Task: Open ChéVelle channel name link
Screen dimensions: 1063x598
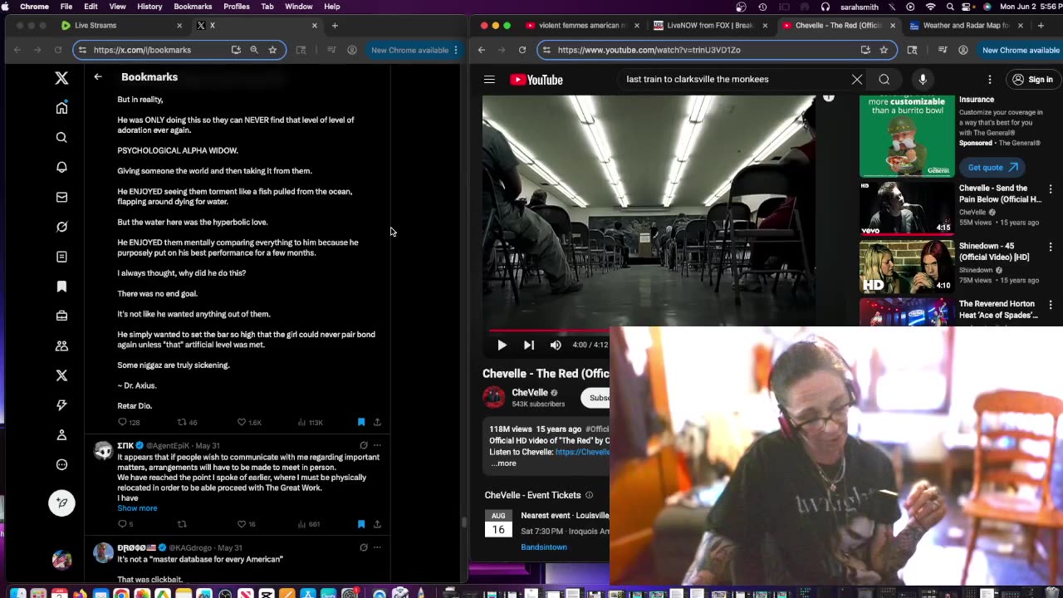Action: pos(530,393)
